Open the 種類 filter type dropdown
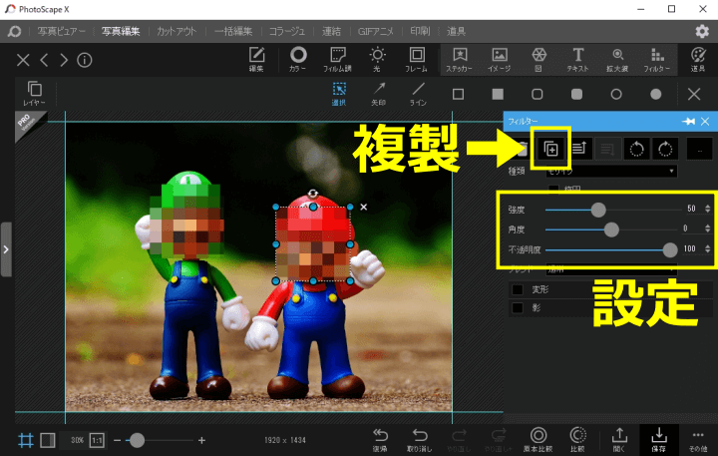718x456 pixels. pos(611,171)
